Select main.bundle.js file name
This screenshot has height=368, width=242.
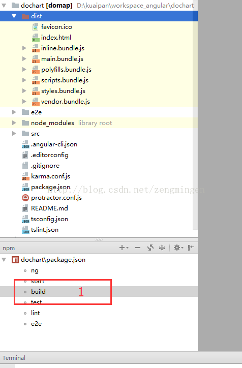click(x=62, y=59)
